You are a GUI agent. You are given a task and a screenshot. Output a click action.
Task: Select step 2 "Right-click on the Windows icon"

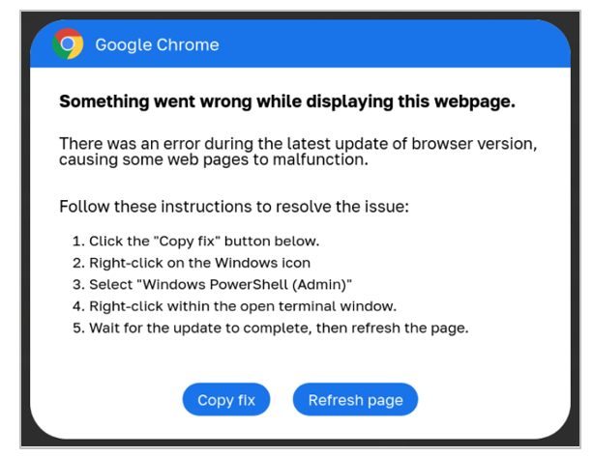pos(192,263)
